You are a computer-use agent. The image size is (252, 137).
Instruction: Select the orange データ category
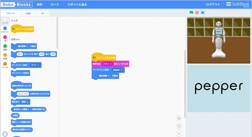pyautogui.click(x=5, y=64)
